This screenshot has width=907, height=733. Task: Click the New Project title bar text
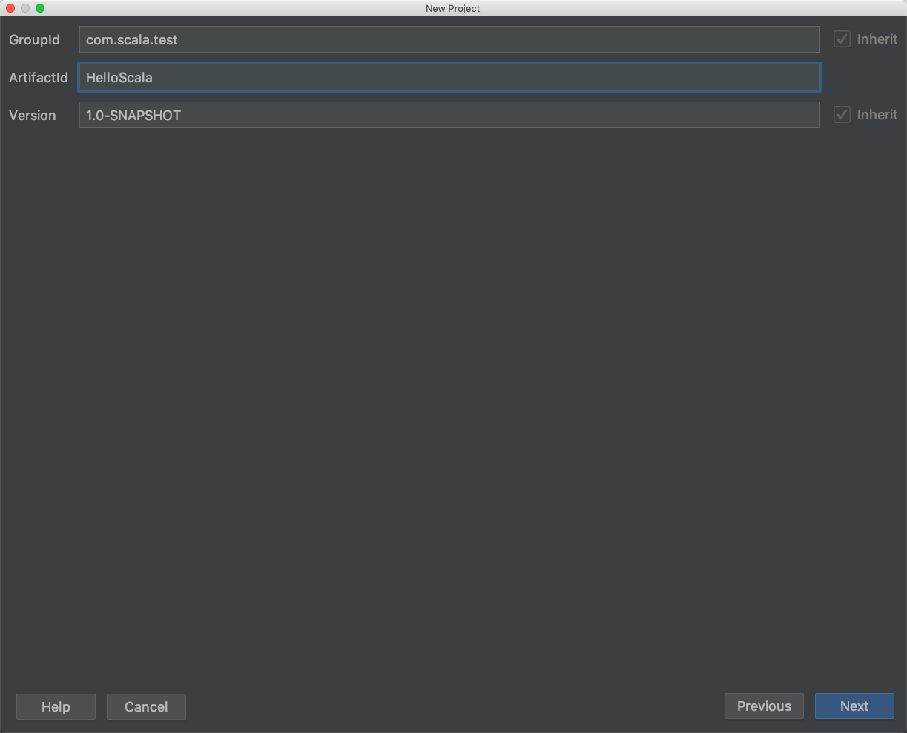click(x=453, y=8)
